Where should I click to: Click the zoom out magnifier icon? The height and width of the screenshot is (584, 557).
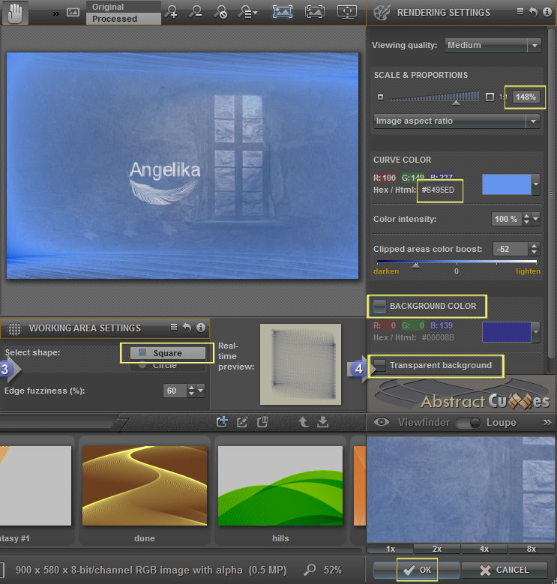tap(196, 12)
